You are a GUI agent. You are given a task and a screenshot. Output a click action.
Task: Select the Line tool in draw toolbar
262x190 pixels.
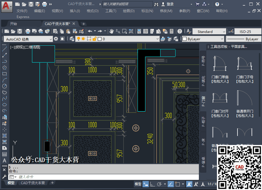(5, 49)
